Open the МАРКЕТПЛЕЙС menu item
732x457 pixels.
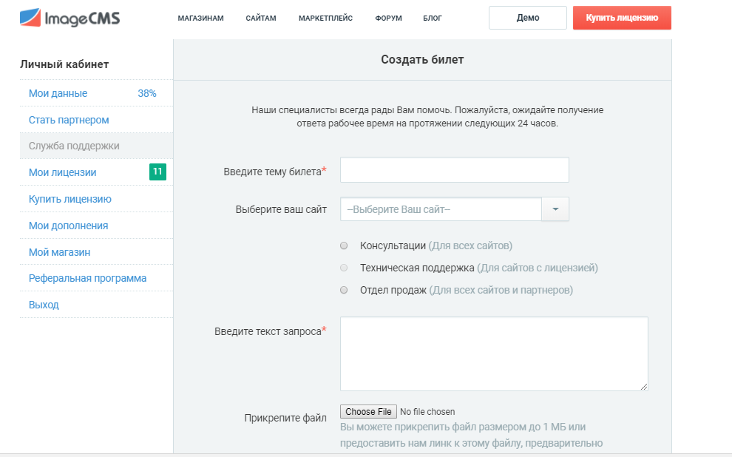[x=326, y=18]
